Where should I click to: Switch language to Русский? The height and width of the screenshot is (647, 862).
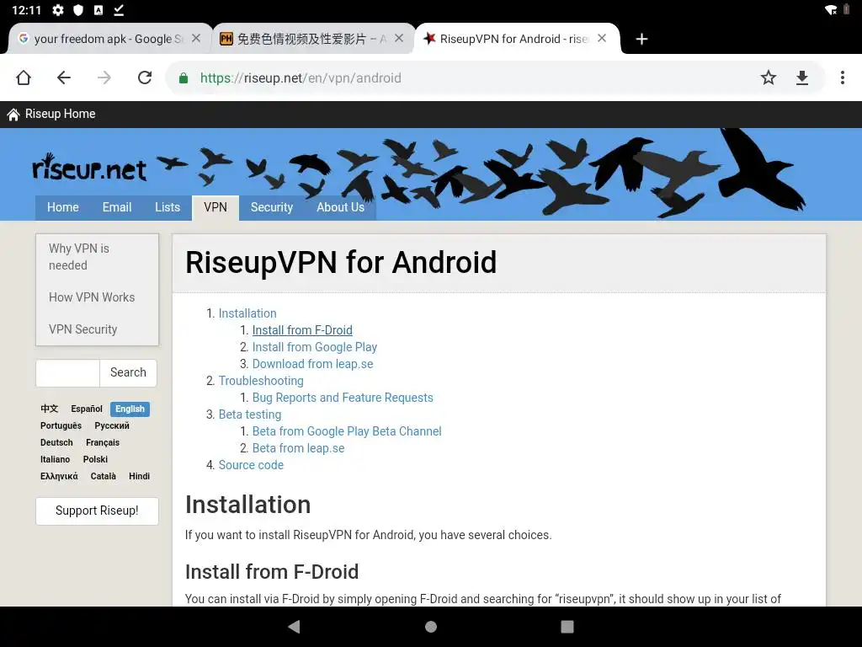pos(112,425)
